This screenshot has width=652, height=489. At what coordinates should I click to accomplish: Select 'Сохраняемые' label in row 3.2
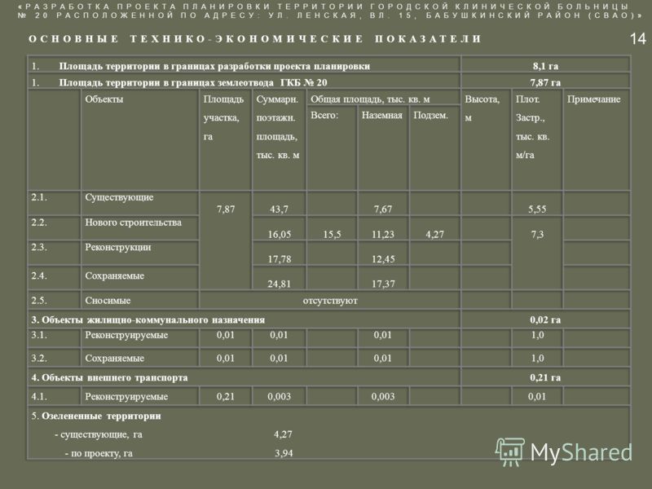tap(114, 359)
